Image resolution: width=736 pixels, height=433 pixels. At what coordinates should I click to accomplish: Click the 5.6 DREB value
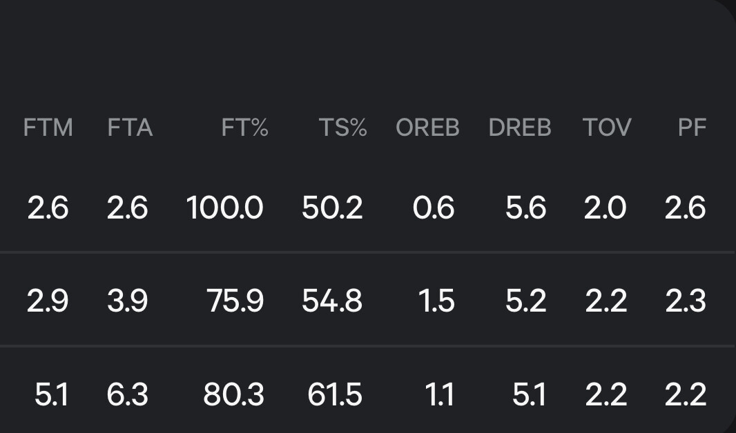pyautogui.click(x=525, y=208)
